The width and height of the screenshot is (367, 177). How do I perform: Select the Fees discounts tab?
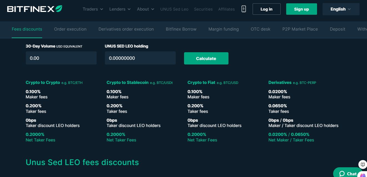27,29
